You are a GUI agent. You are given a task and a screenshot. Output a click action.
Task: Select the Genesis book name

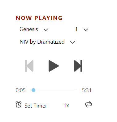tap(29, 29)
